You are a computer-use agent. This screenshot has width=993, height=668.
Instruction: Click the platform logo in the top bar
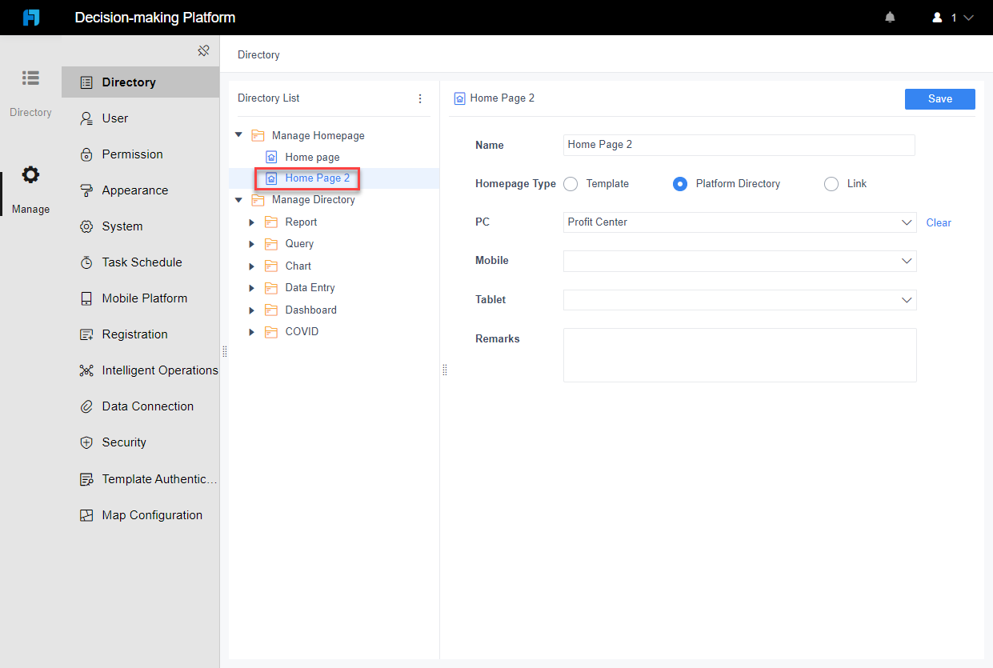(30, 17)
